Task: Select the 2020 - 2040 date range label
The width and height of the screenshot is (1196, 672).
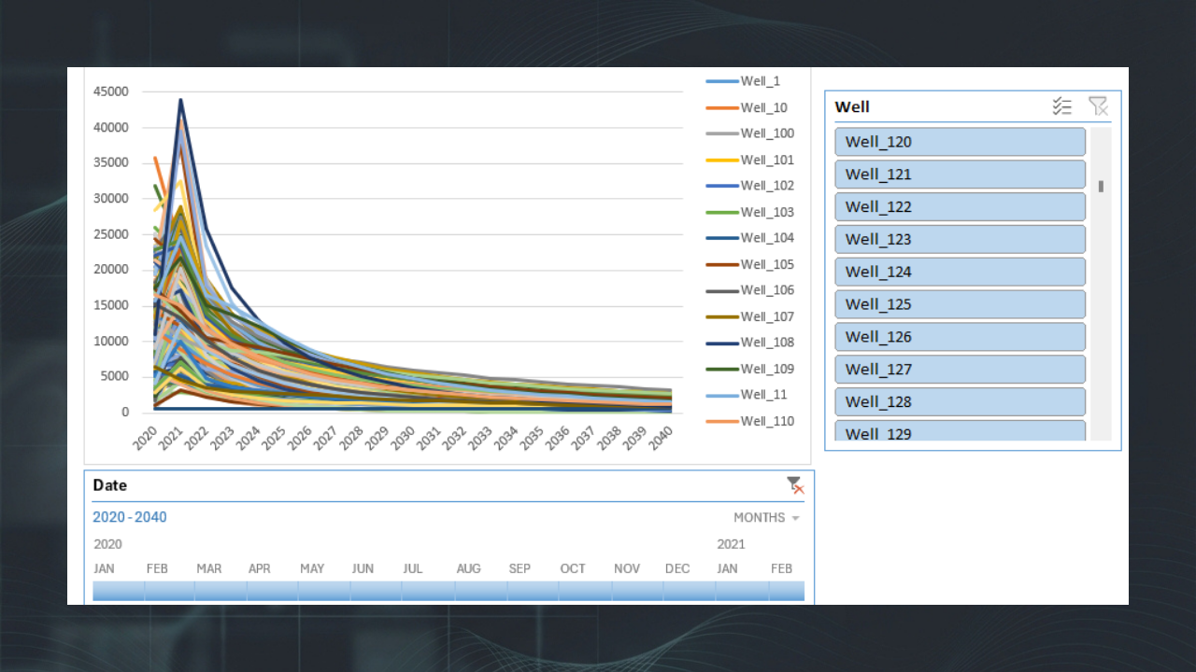Action: click(x=130, y=517)
